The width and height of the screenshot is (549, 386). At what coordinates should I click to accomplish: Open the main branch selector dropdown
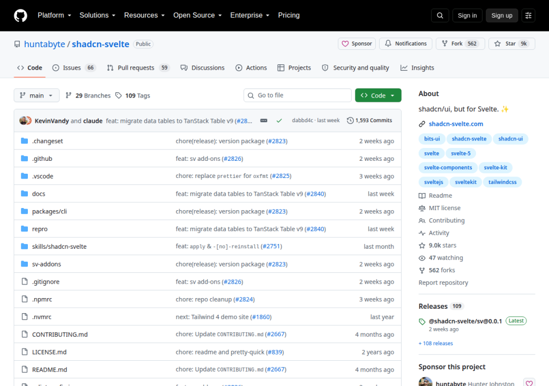(36, 95)
